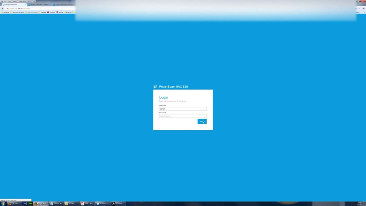Switch to second tab Ubiquiti Networks - Downlo
Image resolution: width=366 pixels, height=206 pixels.
[x=39, y=5]
